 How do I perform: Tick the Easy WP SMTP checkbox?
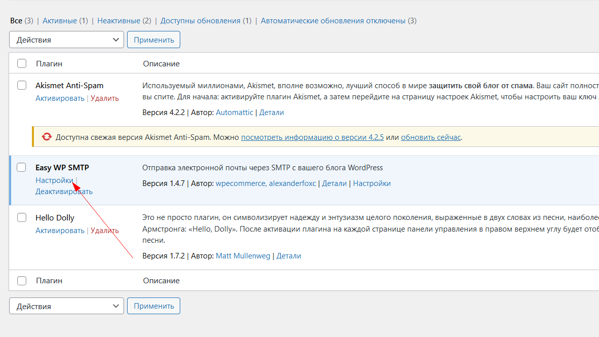(22, 167)
